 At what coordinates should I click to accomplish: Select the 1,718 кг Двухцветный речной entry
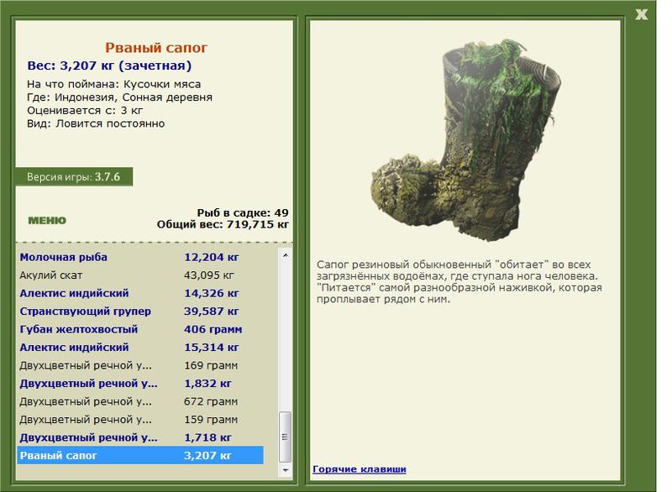[88, 438]
